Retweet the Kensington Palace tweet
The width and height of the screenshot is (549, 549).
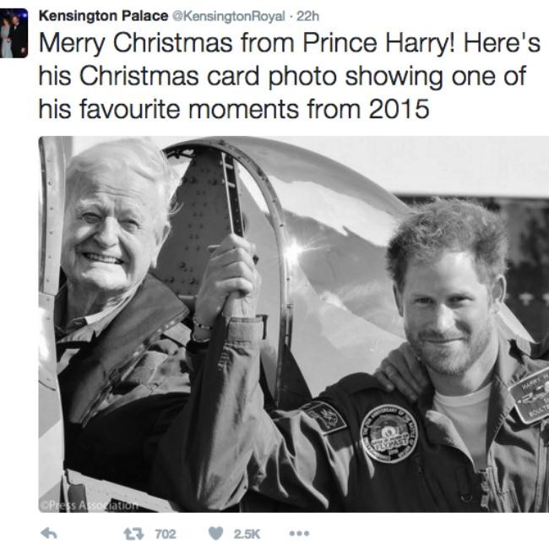tap(131, 533)
